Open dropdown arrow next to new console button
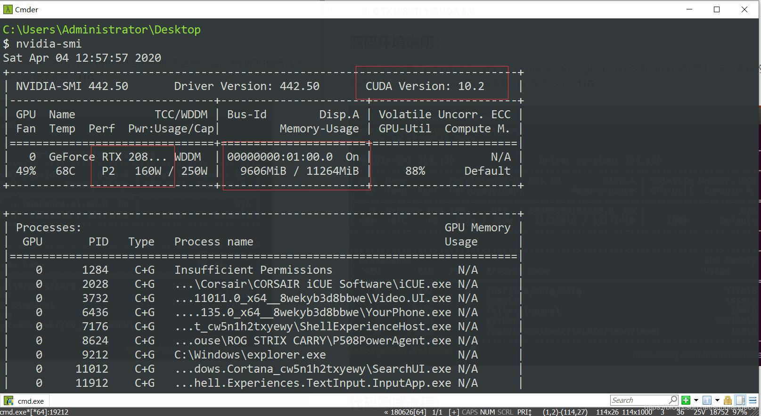This screenshot has width=761, height=416. click(x=696, y=400)
